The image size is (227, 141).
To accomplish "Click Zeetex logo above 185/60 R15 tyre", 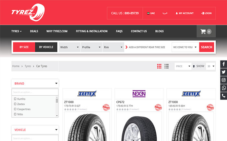I will [x=191, y=94].
